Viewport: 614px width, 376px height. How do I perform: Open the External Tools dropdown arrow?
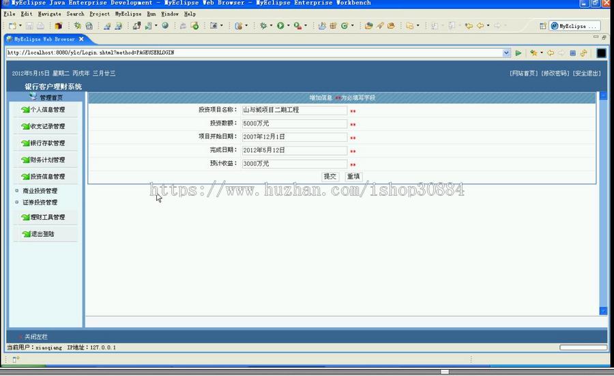point(306,26)
